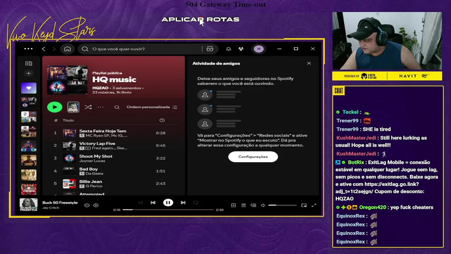Image resolution: width=451 pixels, height=254 pixels.
Task: Adjust the volume slider
Action: coord(282,205)
